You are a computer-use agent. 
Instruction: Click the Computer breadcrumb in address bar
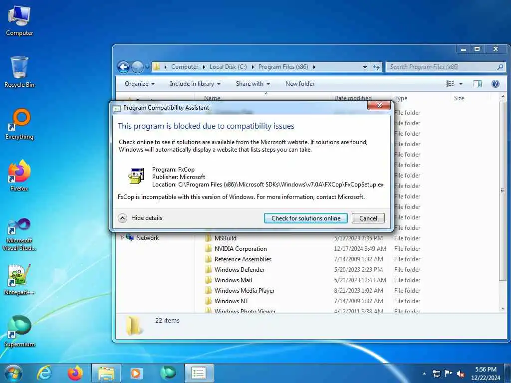tap(185, 67)
